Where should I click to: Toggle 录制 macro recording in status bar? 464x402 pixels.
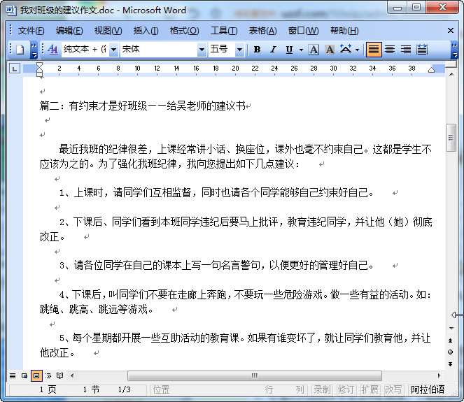(322, 389)
